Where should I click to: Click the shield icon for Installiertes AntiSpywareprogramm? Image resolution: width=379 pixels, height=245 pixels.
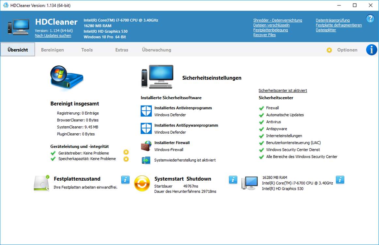coord(146,128)
